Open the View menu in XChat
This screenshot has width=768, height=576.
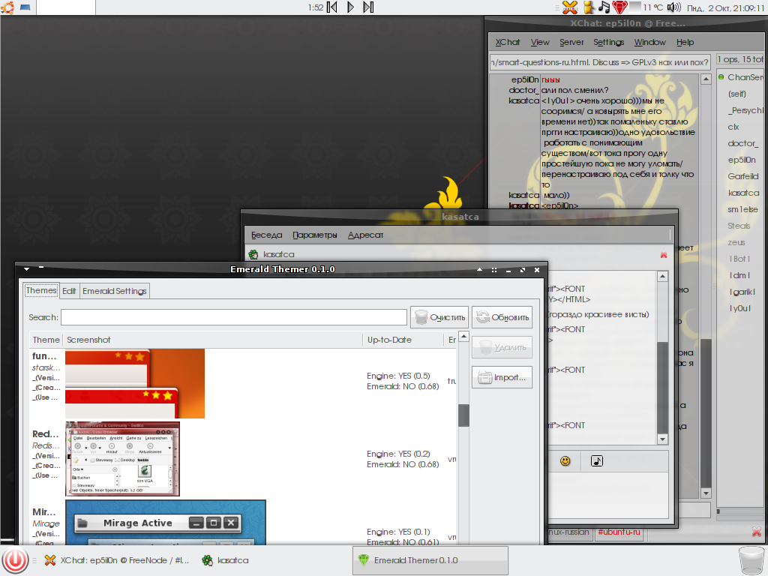click(x=540, y=42)
